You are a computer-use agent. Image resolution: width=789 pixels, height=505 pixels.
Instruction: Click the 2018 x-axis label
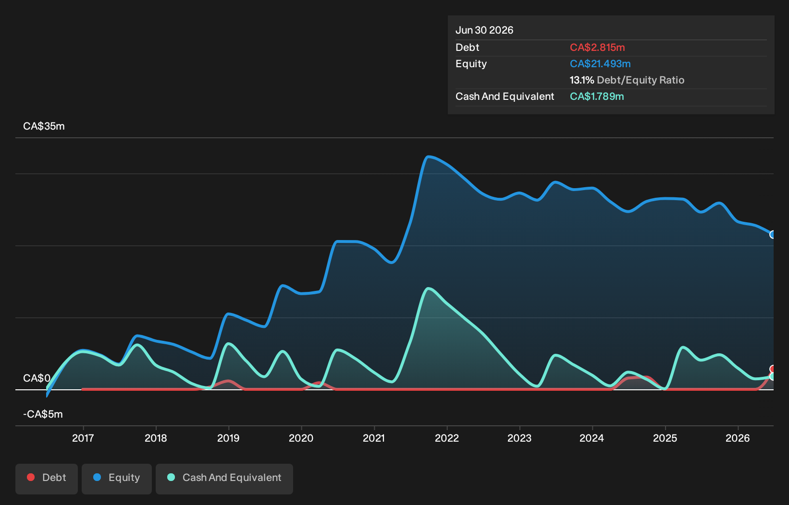coord(156,438)
